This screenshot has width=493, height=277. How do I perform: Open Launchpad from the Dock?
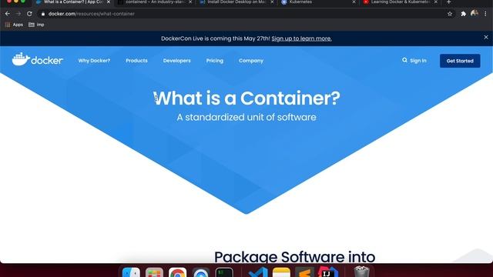coord(154,272)
